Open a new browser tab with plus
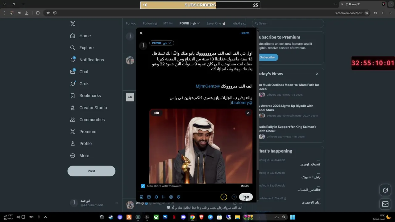Image resolution: width=395 pixels, height=222 pixels. point(335,4)
